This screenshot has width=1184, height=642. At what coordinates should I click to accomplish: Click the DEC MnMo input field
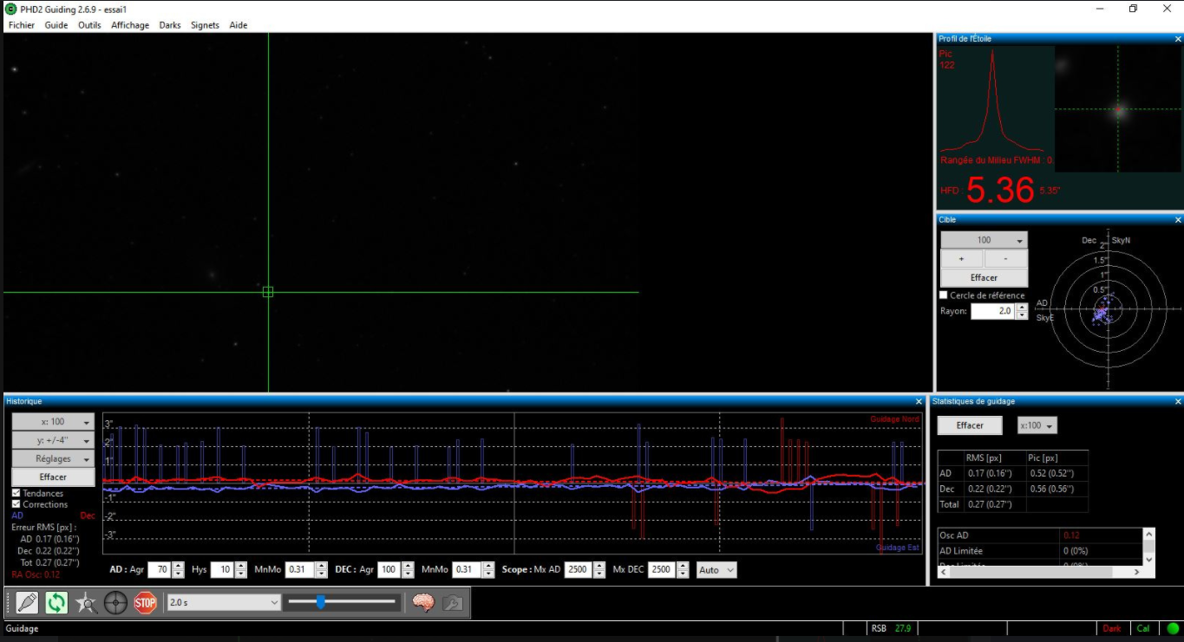click(x=467, y=570)
